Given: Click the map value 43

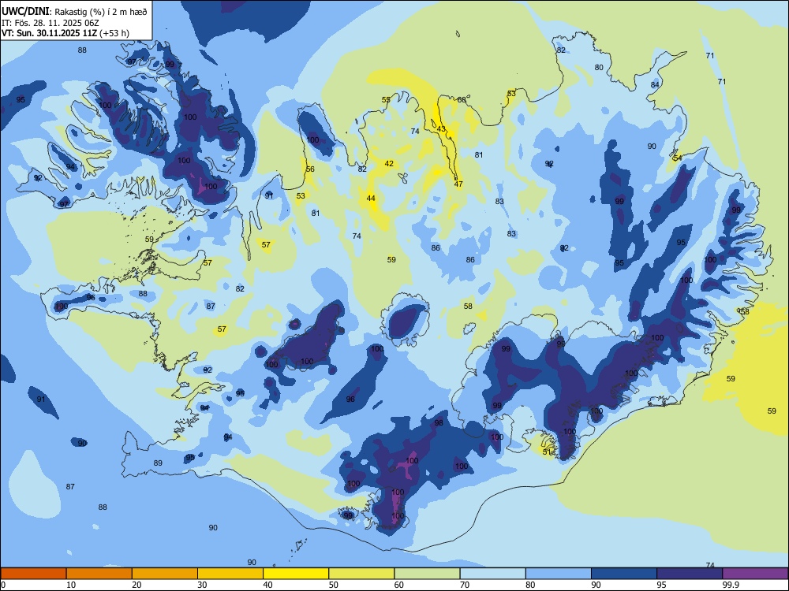Looking at the screenshot, I should coord(441,129).
